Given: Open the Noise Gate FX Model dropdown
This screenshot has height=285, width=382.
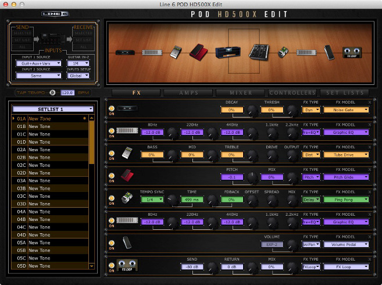Looking at the screenshot, I should (346, 110).
